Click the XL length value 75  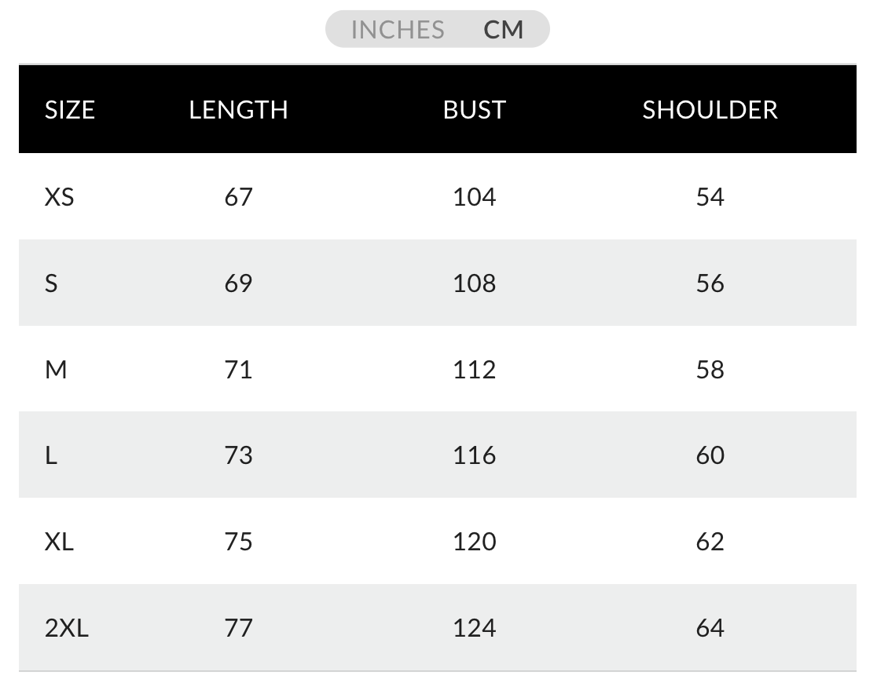[x=238, y=542]
